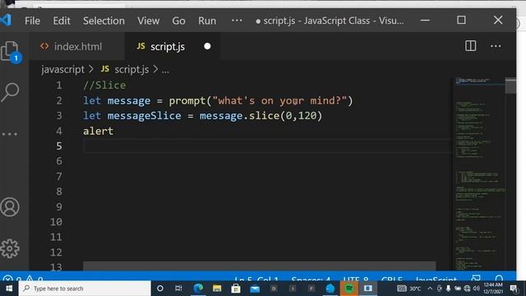Open the volume control in tray
This screenshot has width=526, height=296.
(477, 289)
